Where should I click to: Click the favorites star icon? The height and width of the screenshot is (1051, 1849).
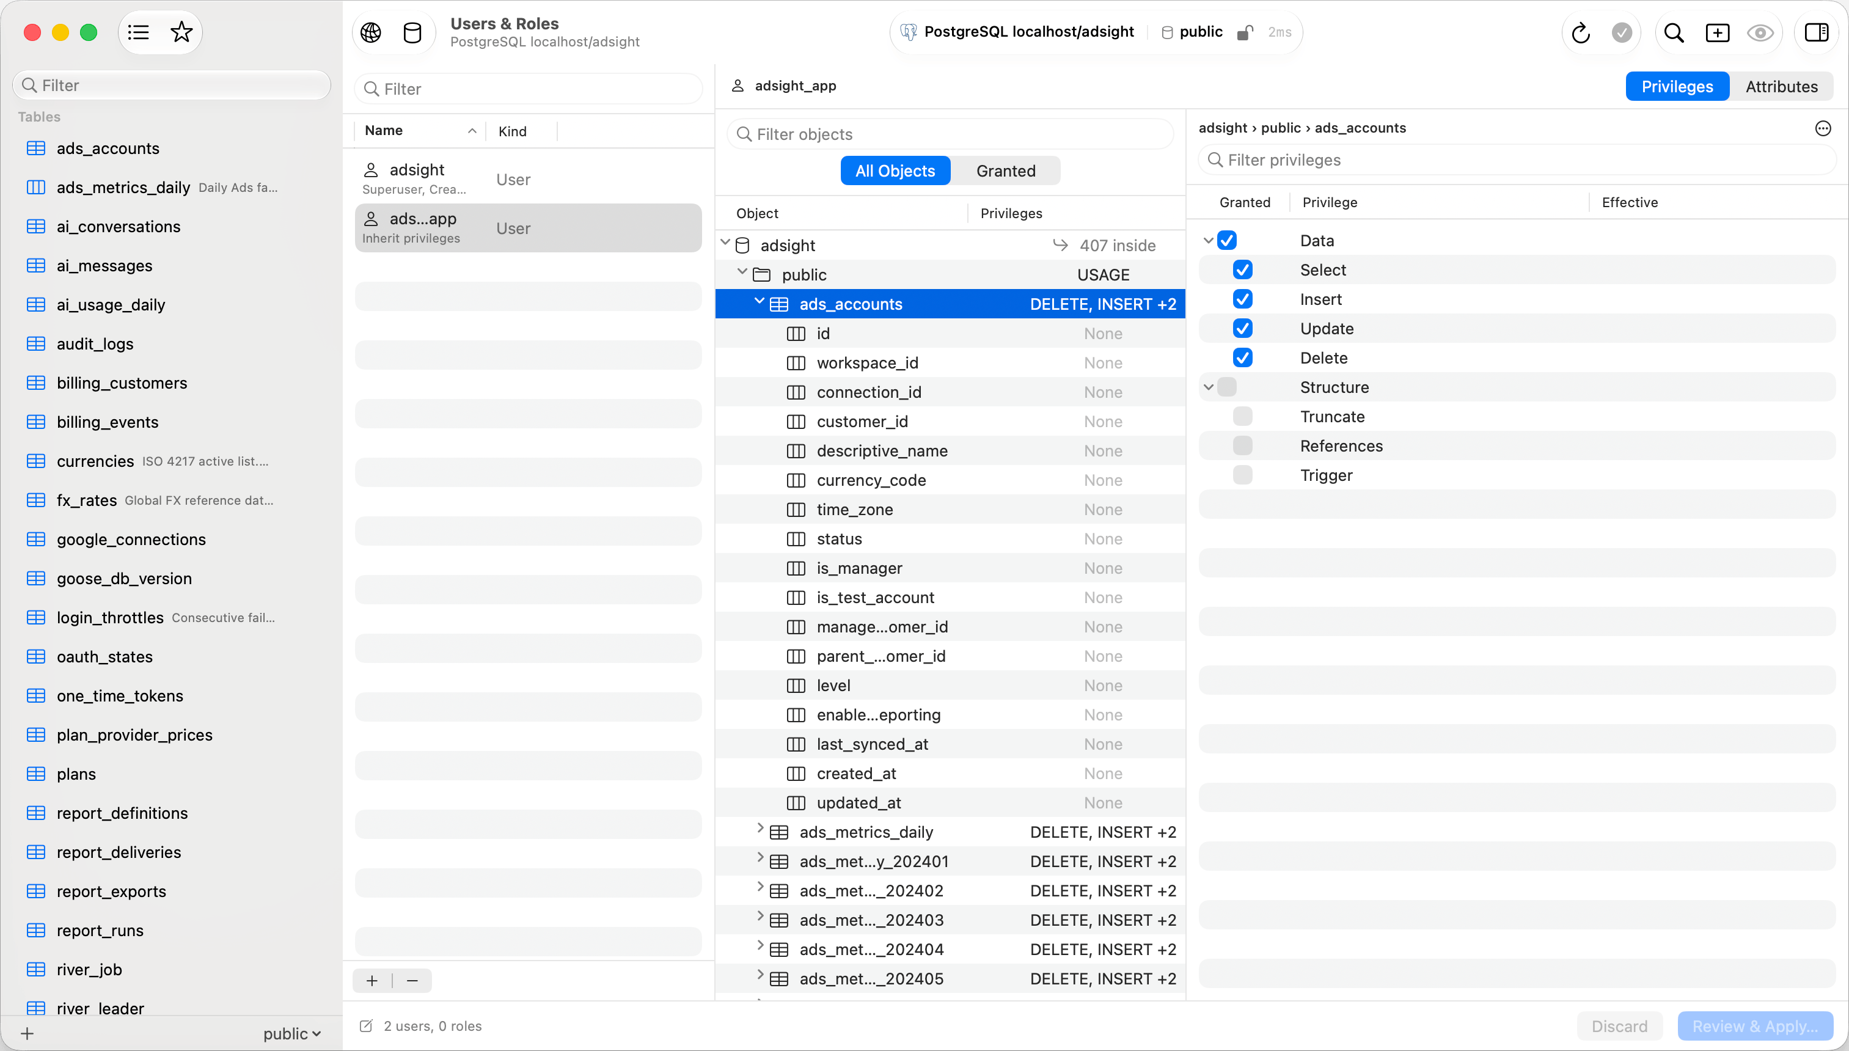pos(181,32)
